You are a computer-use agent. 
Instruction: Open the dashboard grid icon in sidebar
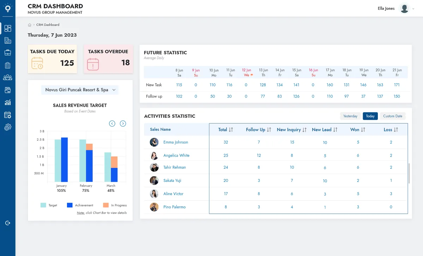(x=8, y=29)
